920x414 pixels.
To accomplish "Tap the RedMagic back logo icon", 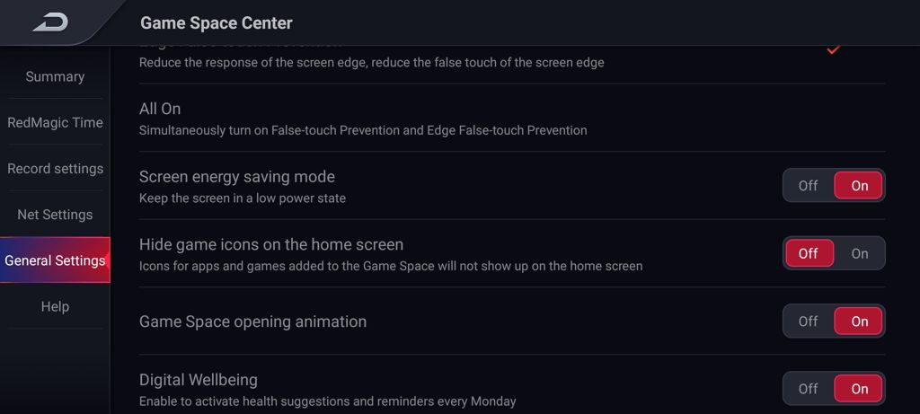I will click(50, 22).
